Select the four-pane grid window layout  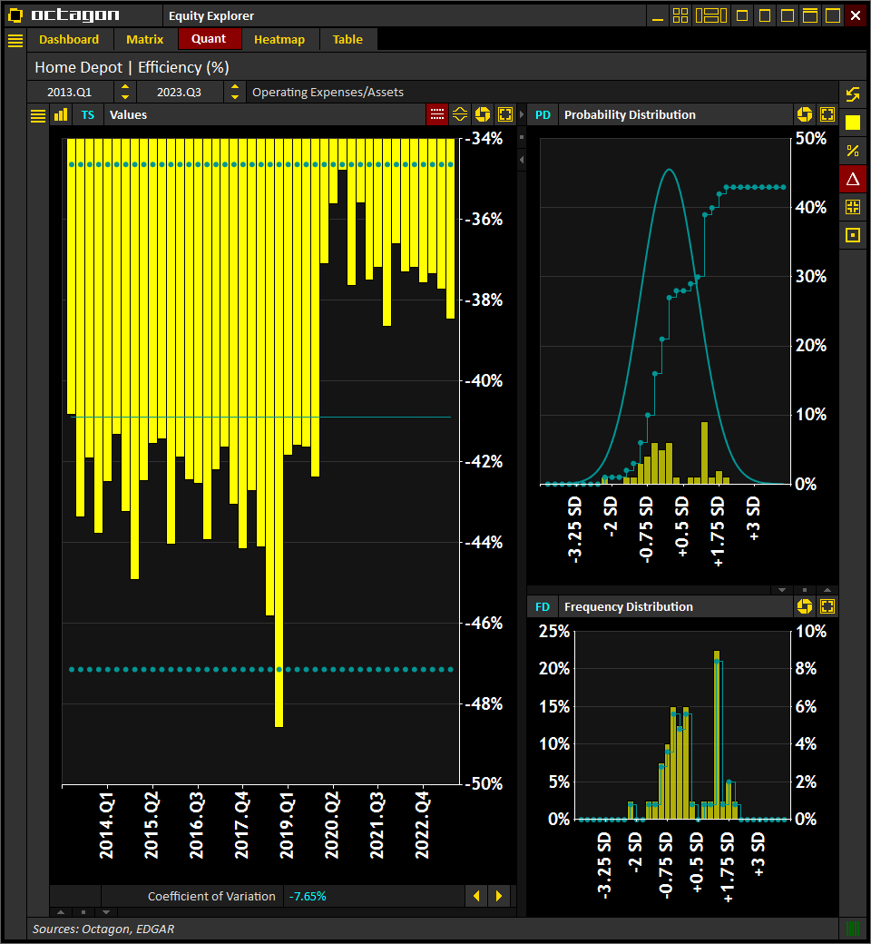coord(680,15)
